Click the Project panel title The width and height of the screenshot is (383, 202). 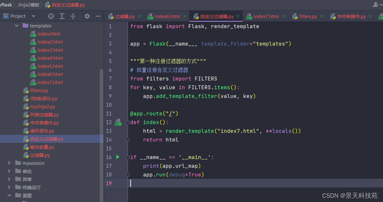18,16
